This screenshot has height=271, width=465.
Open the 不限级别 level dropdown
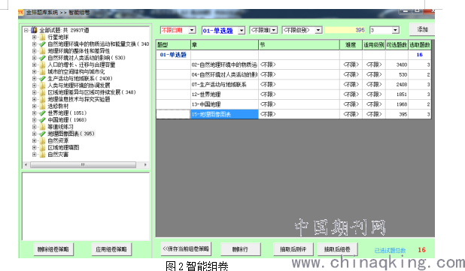pyautogui.click(x=318, y=30)
